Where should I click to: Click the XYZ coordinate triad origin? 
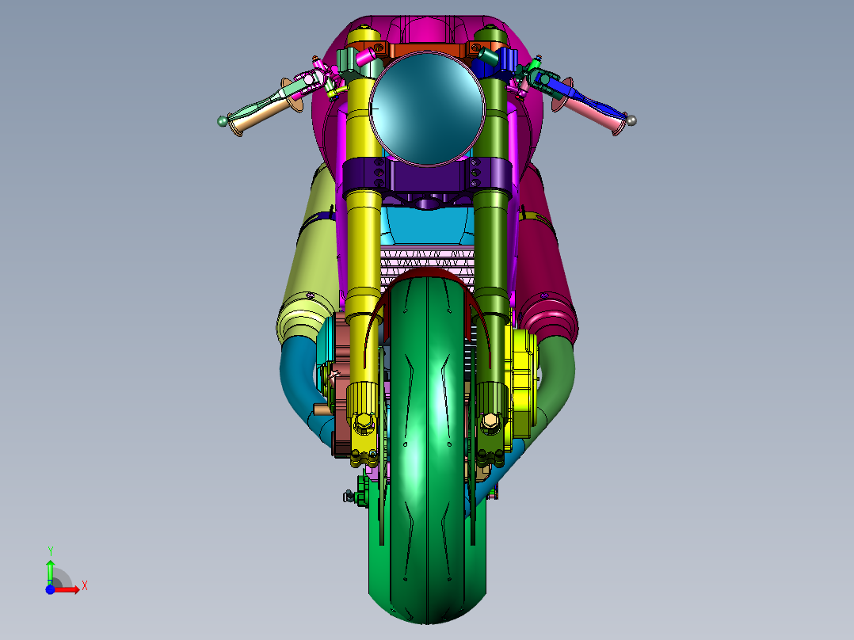tap(50, 589)
